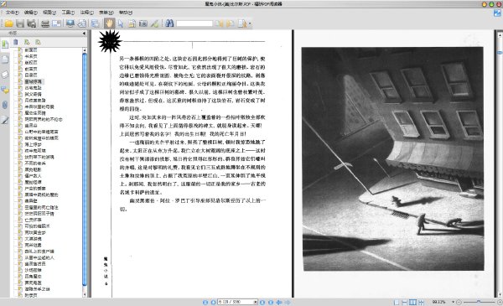Save the document using the floppy disk icon
This screenshot has height=306, width=503.
pos(20,23)
